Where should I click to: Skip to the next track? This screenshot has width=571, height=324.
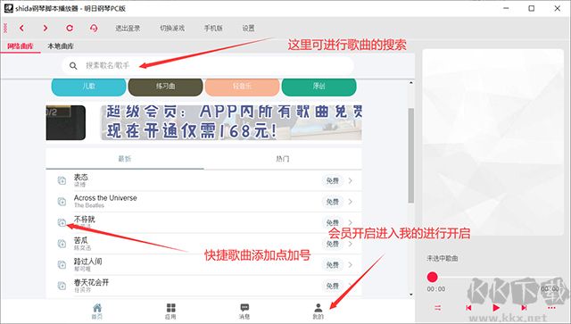pos(524,308)
